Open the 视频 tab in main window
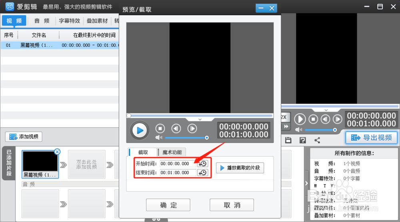 coord(14,21)
